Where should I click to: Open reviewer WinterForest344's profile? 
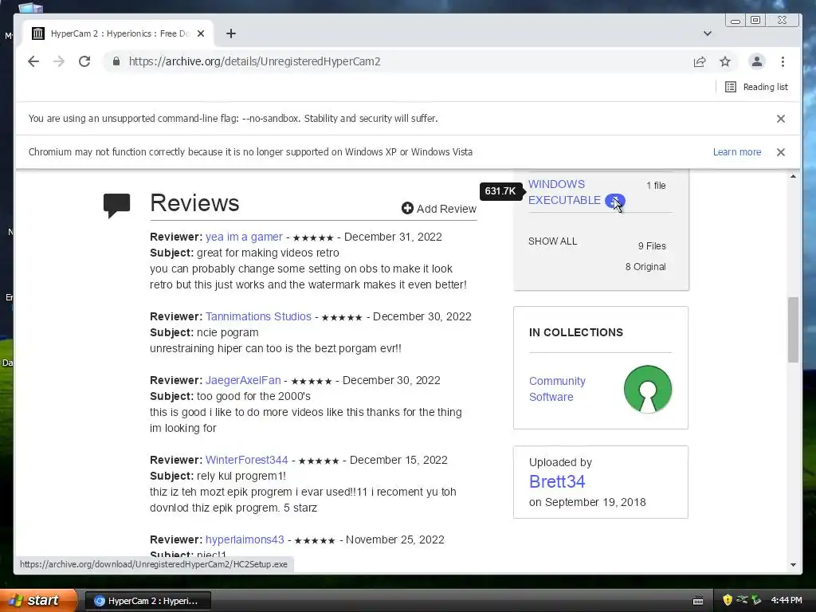(x=247, y=460)
